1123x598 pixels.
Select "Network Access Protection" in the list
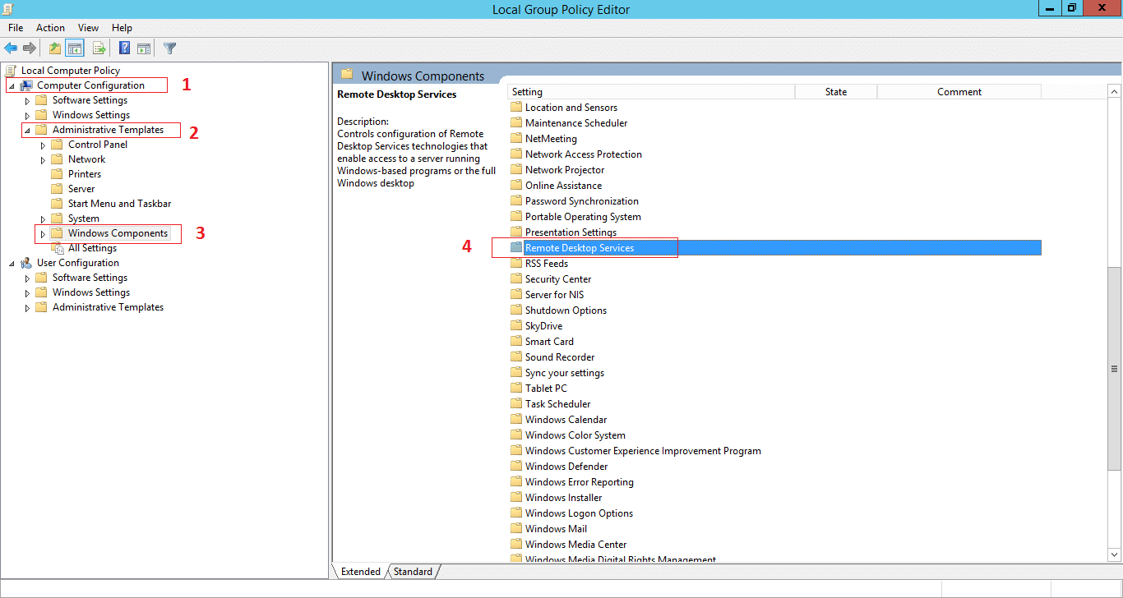pos(584,154)
